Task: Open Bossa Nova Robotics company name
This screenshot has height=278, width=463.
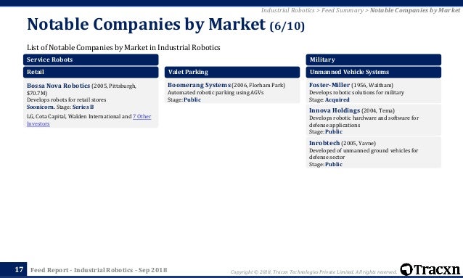Action: 59,86
